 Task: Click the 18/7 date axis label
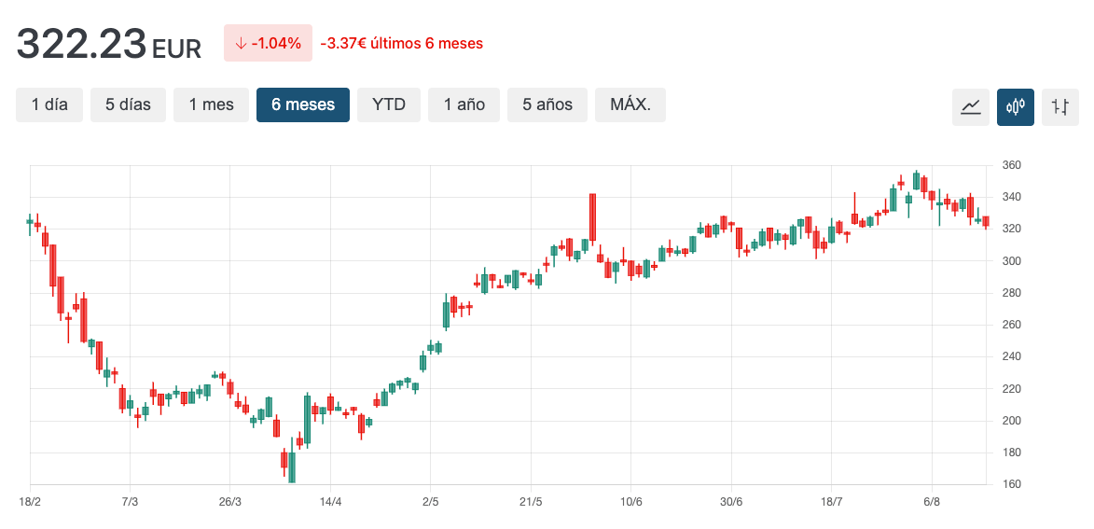[831, 502]
